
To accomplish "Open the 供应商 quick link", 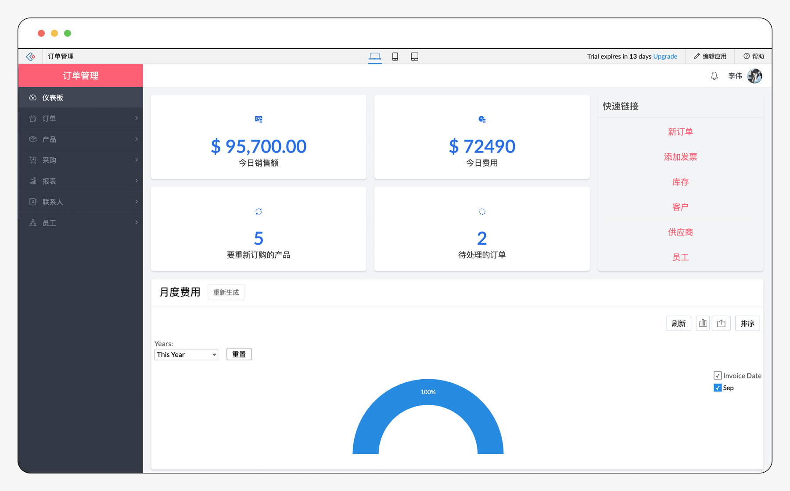I will (680, 232).
